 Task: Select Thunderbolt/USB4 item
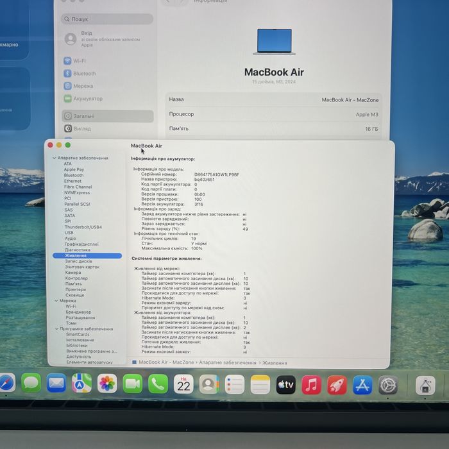(x=83, y=227)
